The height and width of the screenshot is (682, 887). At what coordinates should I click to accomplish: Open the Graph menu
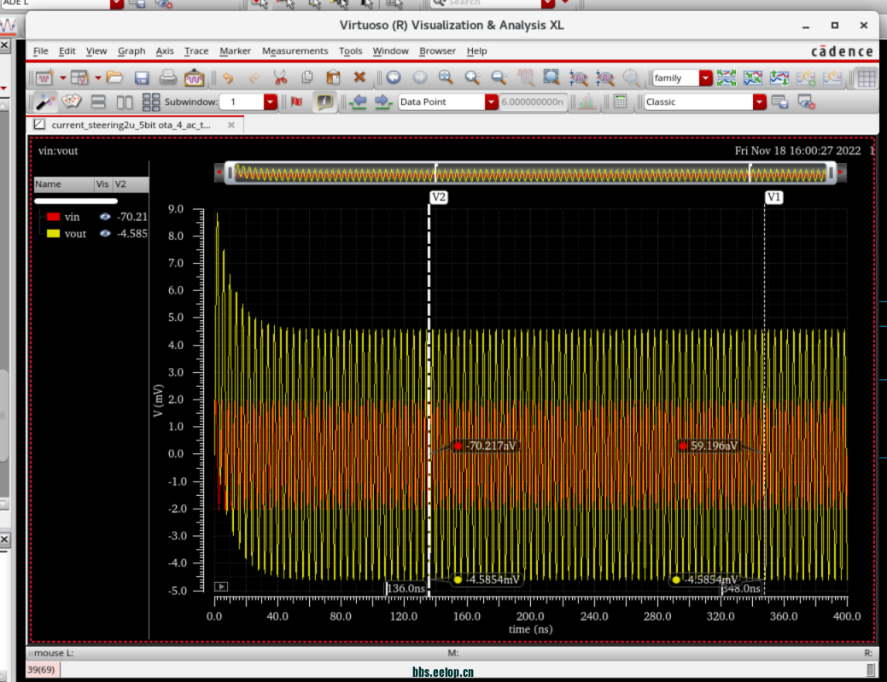click(x=131, y=51)
